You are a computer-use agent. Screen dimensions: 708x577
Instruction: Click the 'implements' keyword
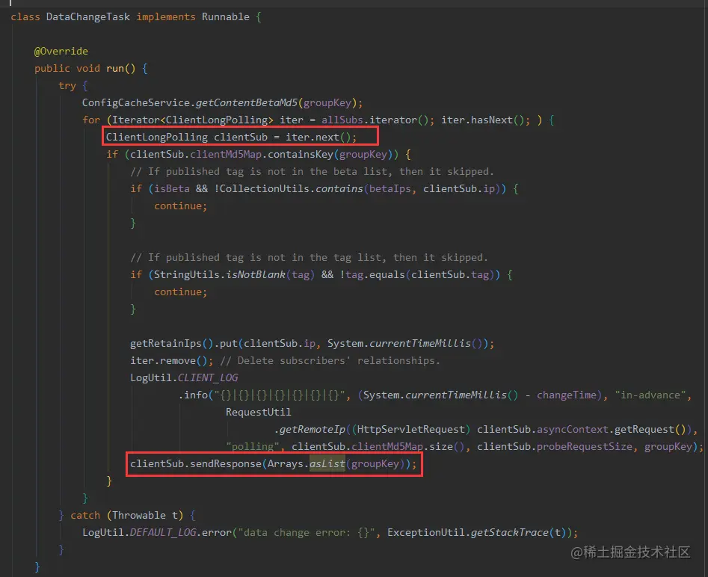point(166,16)
